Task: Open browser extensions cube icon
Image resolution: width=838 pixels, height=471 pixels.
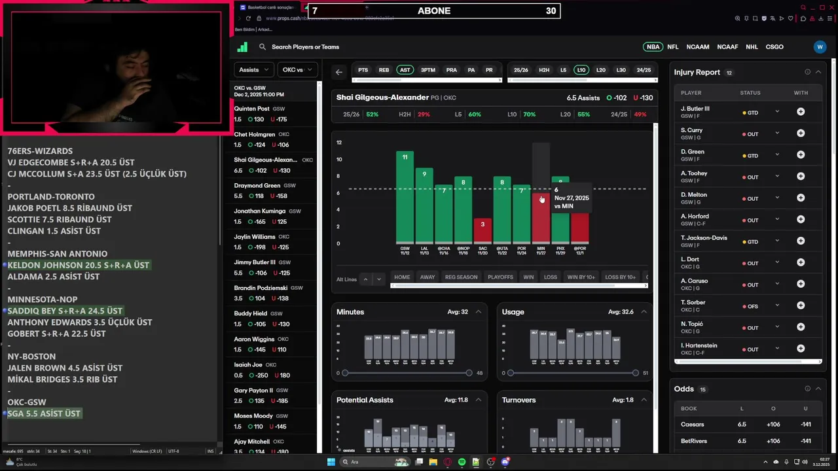Action: pos(803,18)
